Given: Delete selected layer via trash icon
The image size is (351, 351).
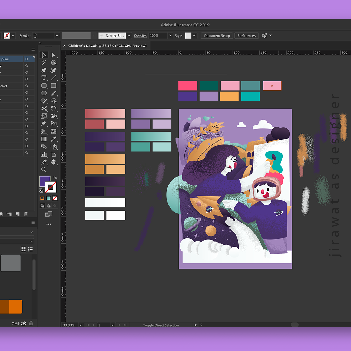Looking at the screenshot, I should coord(26,214).
